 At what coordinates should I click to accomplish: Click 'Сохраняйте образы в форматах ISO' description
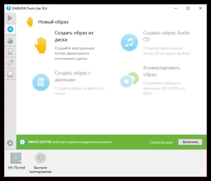[164, 88]
